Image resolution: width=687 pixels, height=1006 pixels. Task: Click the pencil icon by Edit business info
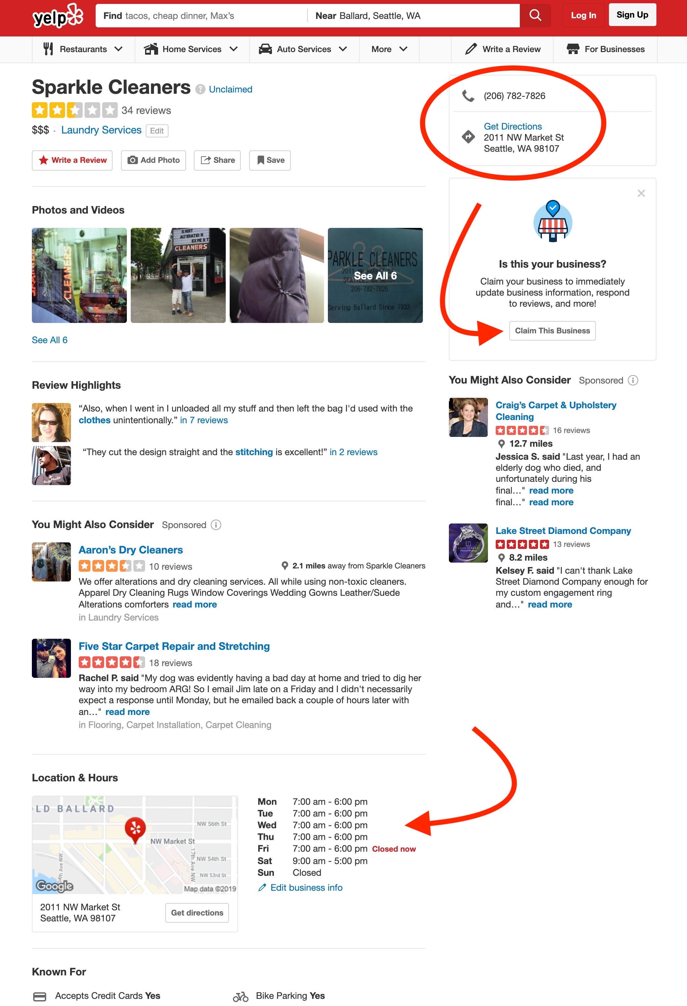262,887
